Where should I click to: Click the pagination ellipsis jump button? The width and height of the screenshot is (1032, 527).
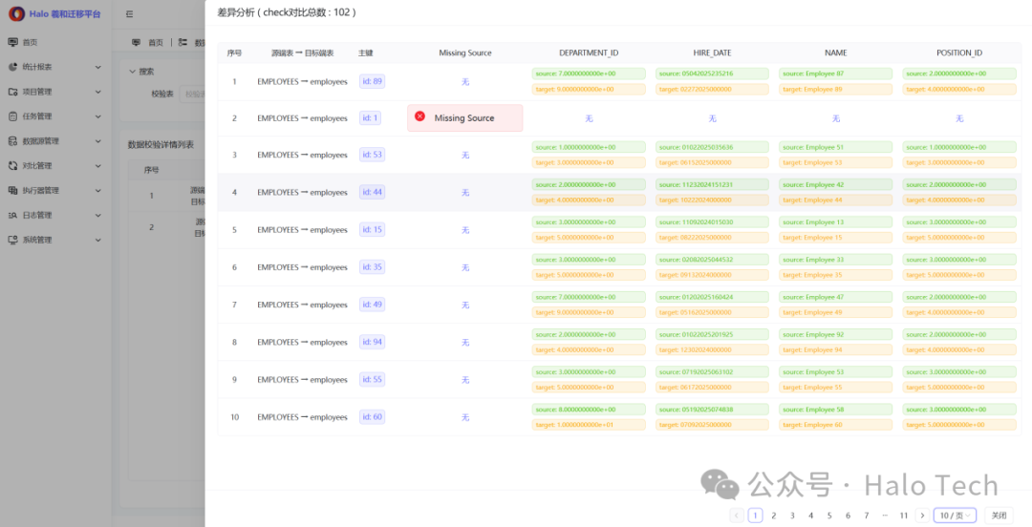tap(885, 516)
